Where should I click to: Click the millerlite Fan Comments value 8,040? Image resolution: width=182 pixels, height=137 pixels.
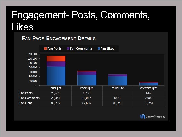click(x=118, y=98)
